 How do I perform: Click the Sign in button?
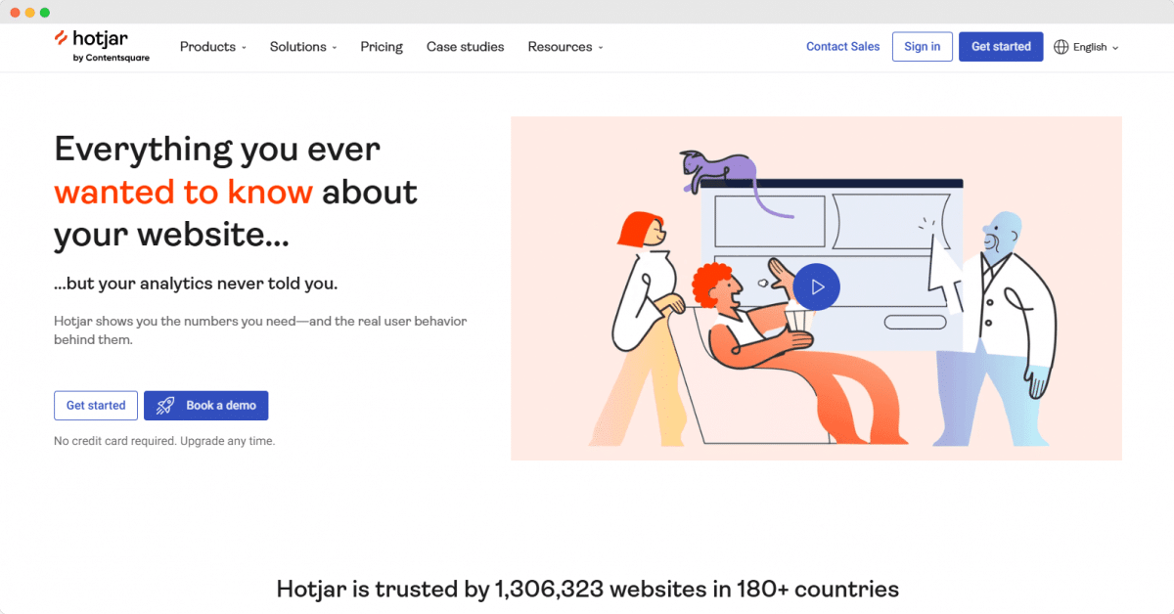coord(923,47)
